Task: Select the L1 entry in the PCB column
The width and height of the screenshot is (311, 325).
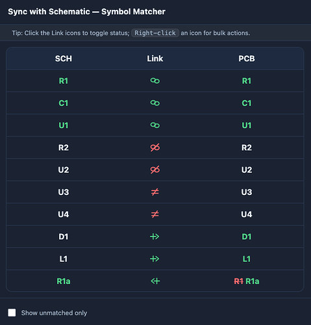Action: click(x=247, y=259)
